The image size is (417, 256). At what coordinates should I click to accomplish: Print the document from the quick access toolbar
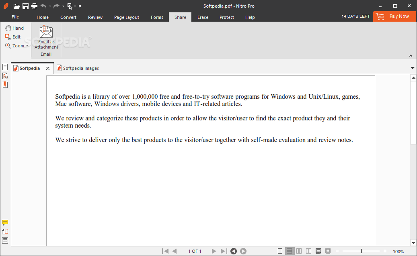(34, 6)
